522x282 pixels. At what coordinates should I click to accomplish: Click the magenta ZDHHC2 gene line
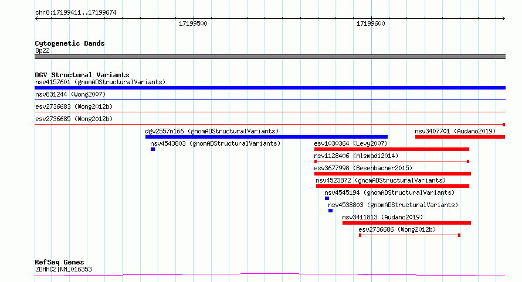[270, 274]
